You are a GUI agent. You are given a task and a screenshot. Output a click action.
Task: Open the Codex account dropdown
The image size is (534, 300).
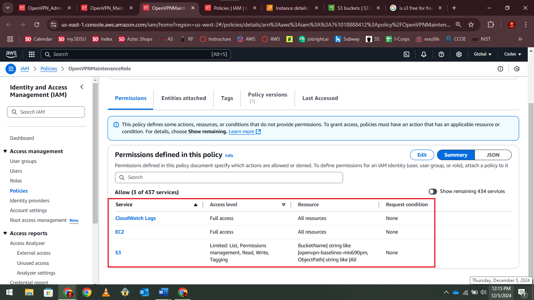click(512, 54)
